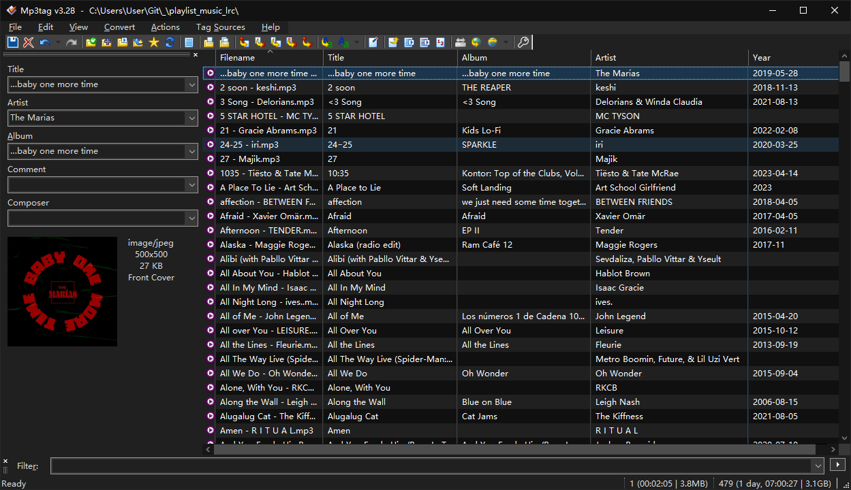
Task: Click the horizontal scrollbar of file list
Action: tap(514, 449)
